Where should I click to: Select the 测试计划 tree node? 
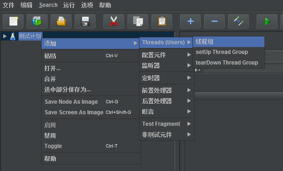30,36
